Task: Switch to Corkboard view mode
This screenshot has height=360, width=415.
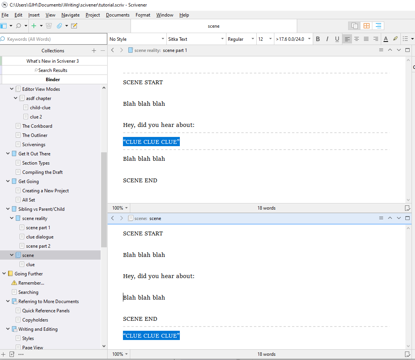Action: click(x=367, y=26)
